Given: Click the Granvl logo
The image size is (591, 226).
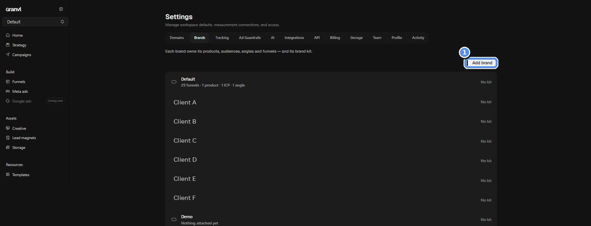Looking at the screenshot, I should click(13, 9).
